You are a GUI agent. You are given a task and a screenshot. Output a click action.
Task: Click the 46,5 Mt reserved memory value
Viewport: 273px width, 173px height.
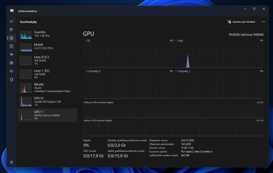click(185, 155)
